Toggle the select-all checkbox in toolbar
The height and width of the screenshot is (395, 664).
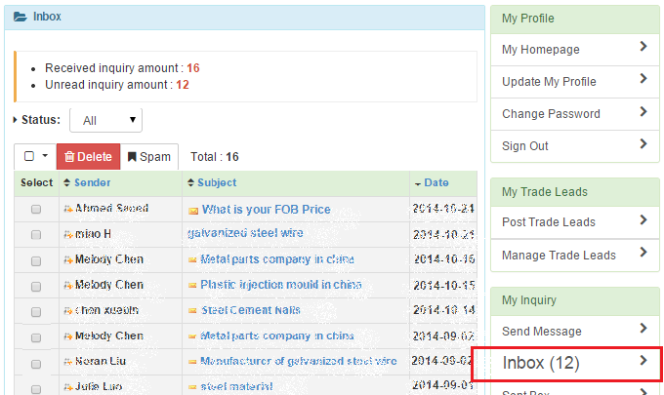coord(29,156)
